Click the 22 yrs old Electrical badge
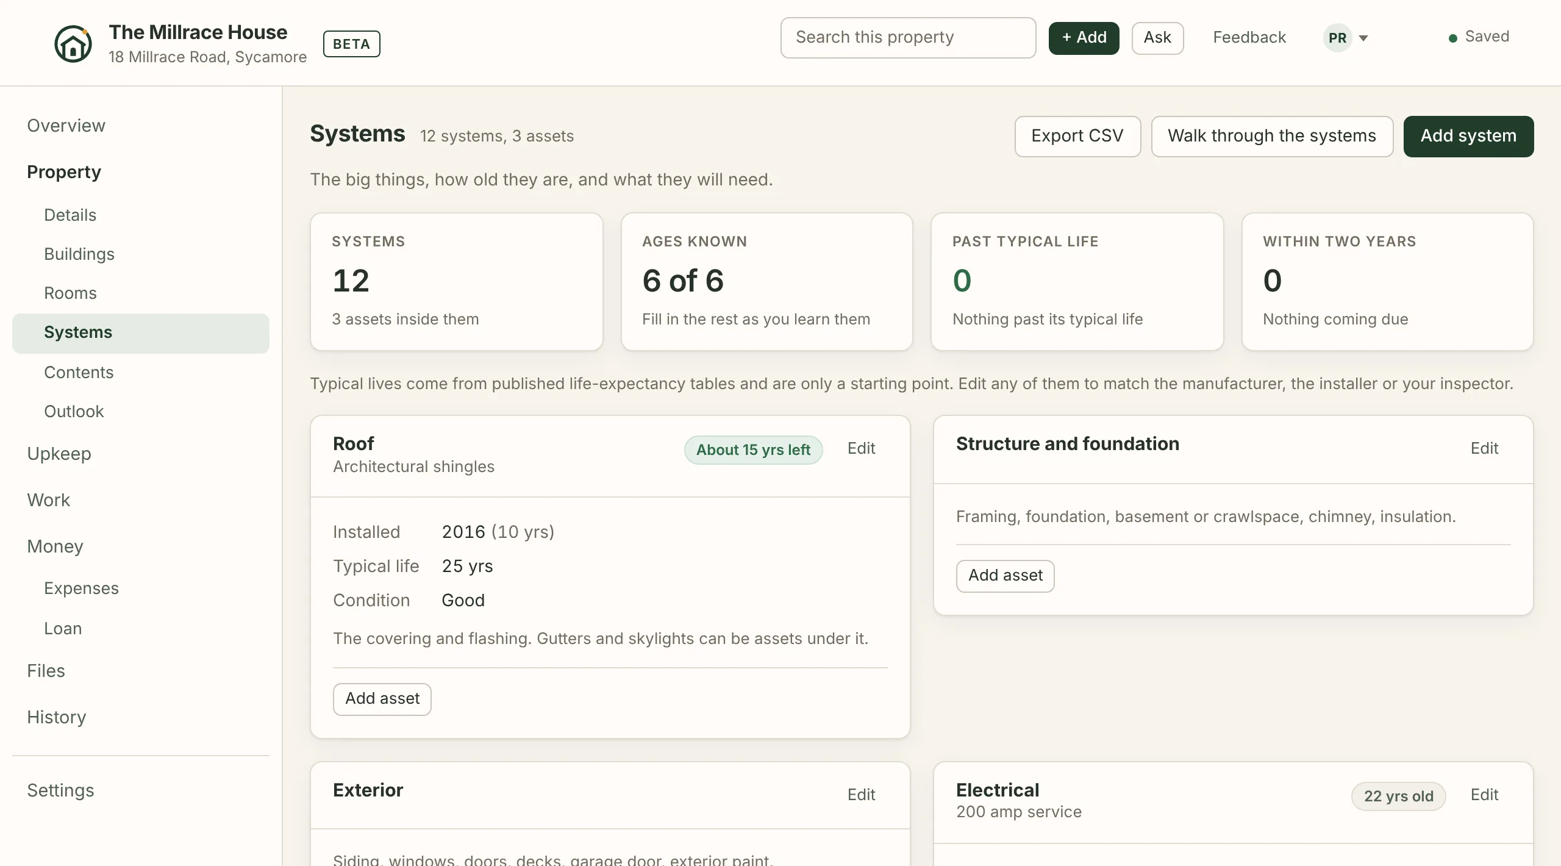The height and width of the screenshot is (866, 1561). (x=1398, y=796)
